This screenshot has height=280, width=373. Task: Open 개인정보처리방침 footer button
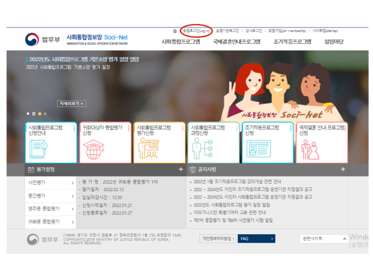[x=217, y=238]
